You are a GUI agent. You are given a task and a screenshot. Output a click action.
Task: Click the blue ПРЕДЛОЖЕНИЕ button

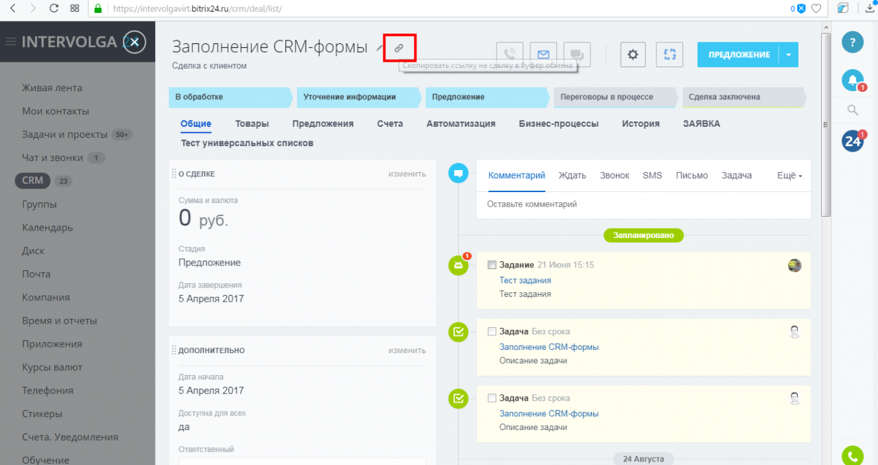(x=739, y=55)
